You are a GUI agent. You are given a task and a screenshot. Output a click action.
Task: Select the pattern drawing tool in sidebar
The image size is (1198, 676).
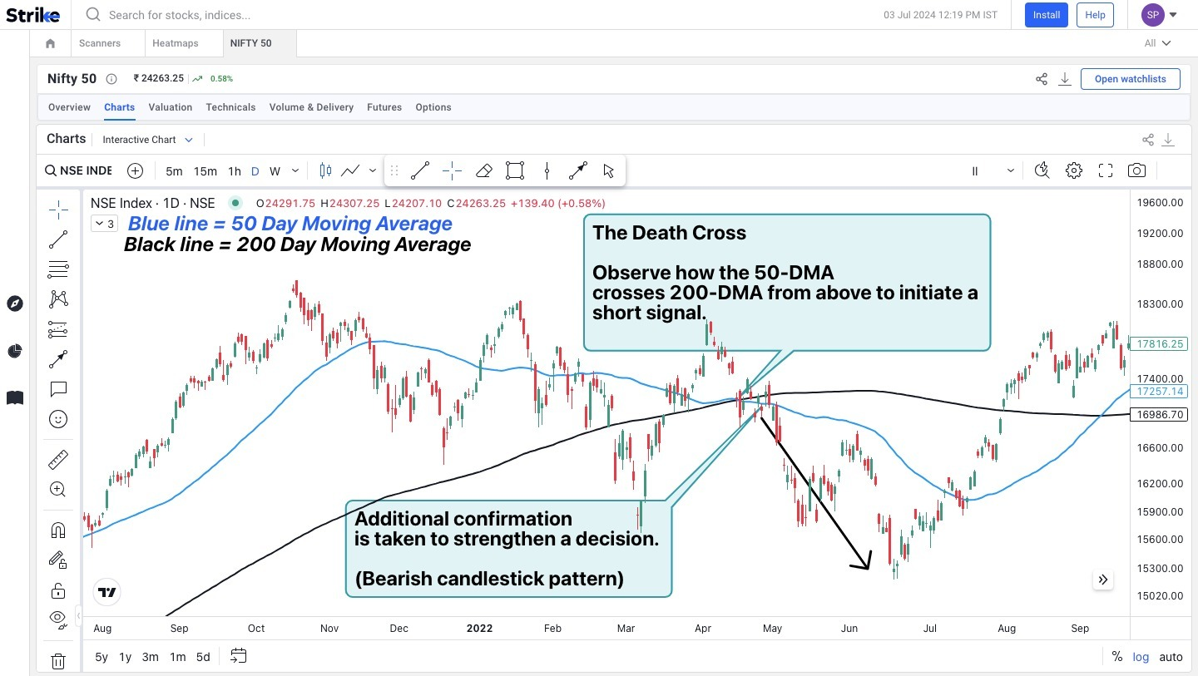pyautogui.click(x=58, y=299)
